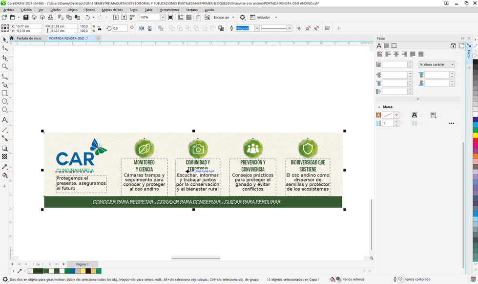Pick the Eyedropper tool in the toolbox

(4, 167)
